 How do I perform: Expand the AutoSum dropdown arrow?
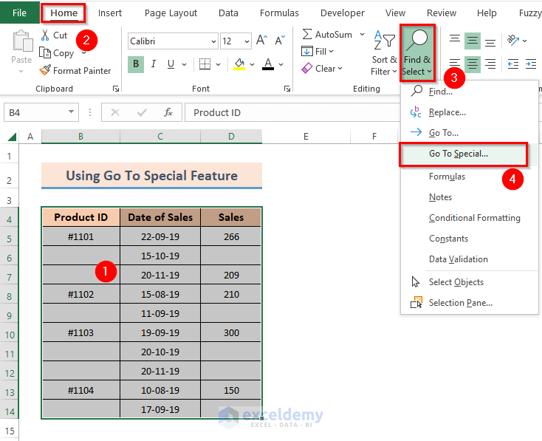click(x=362, y=34)
